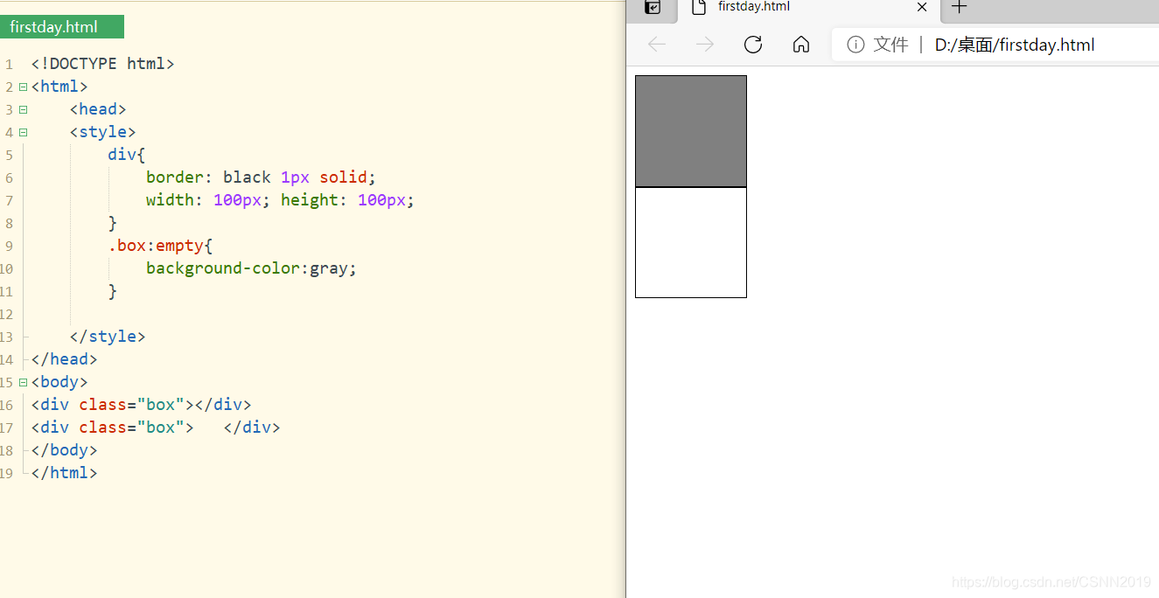Viewport: 1159px width, 598px height.
Task: Collapse the head tag fold marker
Action: 23,109
